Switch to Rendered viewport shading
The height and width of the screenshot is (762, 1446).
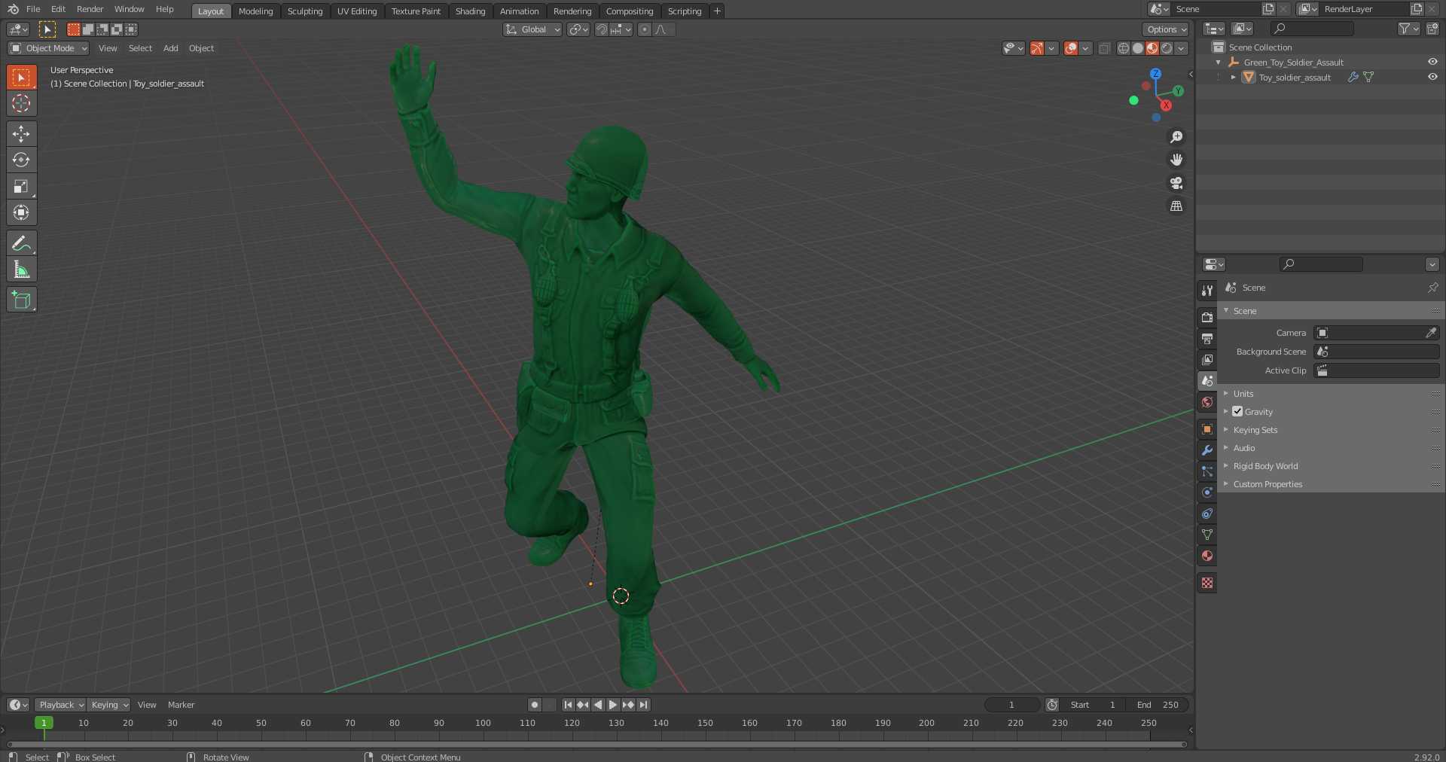pyautogui.click(x=1167, y=48)
